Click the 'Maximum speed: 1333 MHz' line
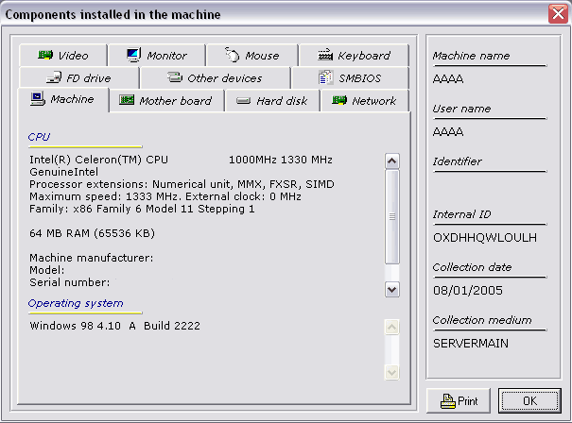The height and width of the screenshot is (423, 572). click(165, 196)
